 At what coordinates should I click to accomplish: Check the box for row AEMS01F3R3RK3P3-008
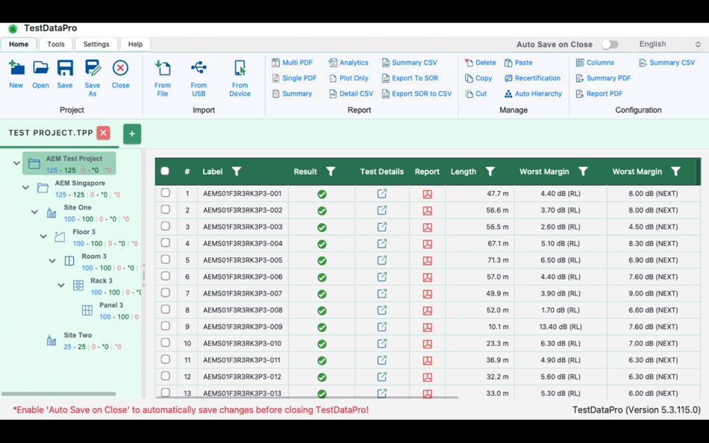click(166, 310)
